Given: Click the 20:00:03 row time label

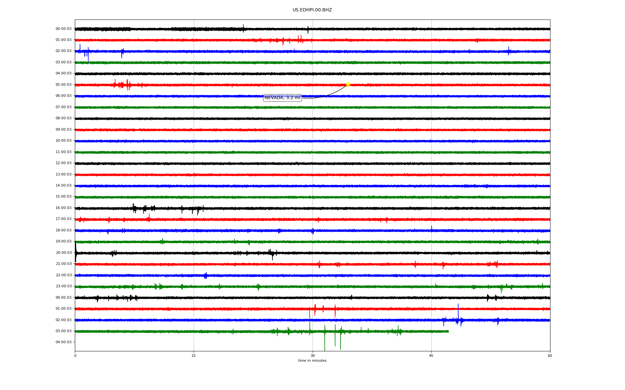Looking at the screenshot, I should click(63, 253).
